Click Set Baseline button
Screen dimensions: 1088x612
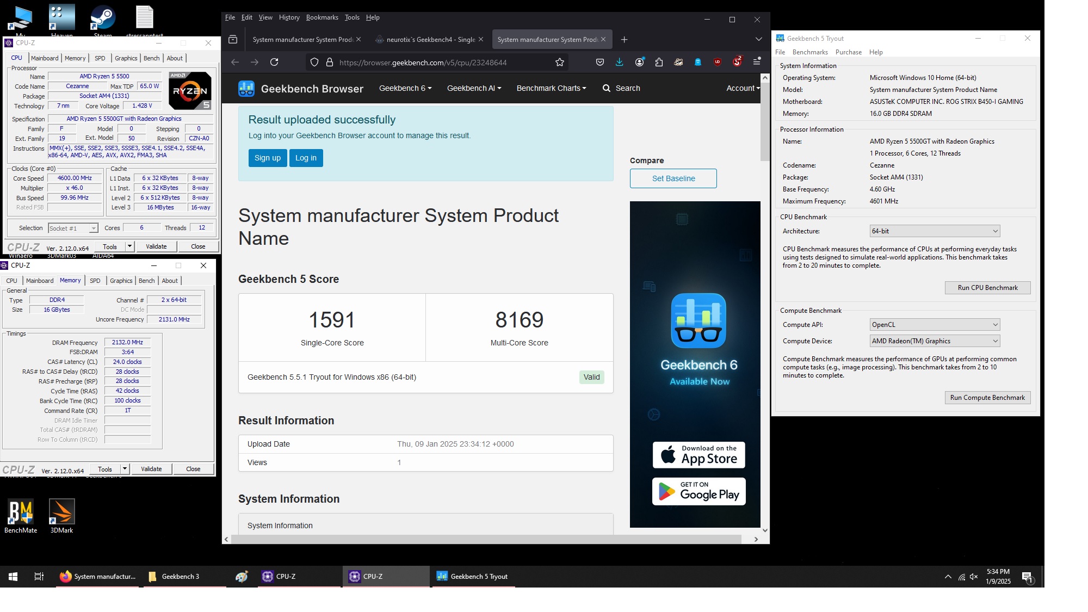pos(673,178)
